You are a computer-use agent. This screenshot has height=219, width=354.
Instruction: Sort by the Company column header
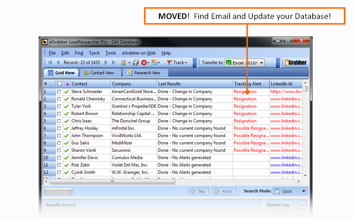134,84
